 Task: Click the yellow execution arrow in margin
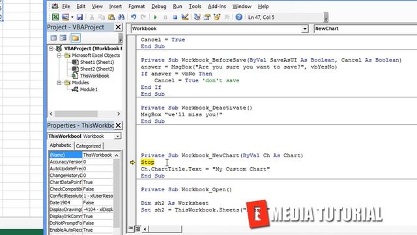(132, 163)
